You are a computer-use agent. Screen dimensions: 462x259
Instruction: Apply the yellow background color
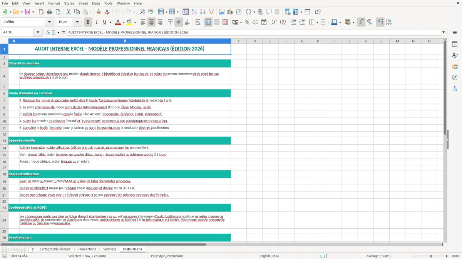pyautogui.click(x=129, y=22)
